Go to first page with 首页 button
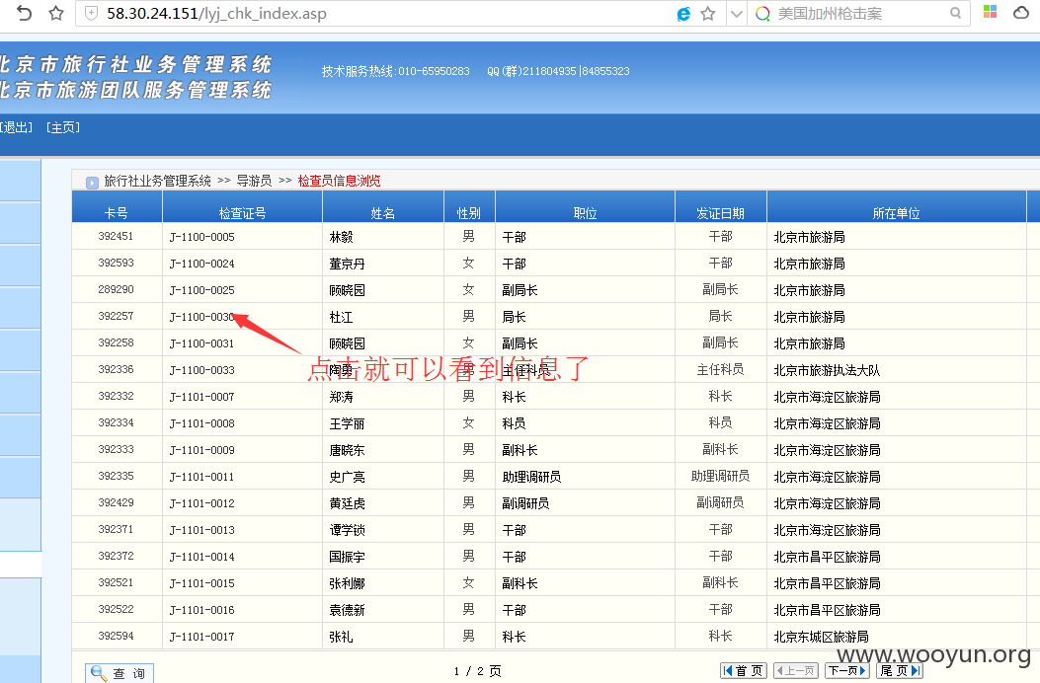Screen dimensions: 1040x683 click(x=744, y=671)
